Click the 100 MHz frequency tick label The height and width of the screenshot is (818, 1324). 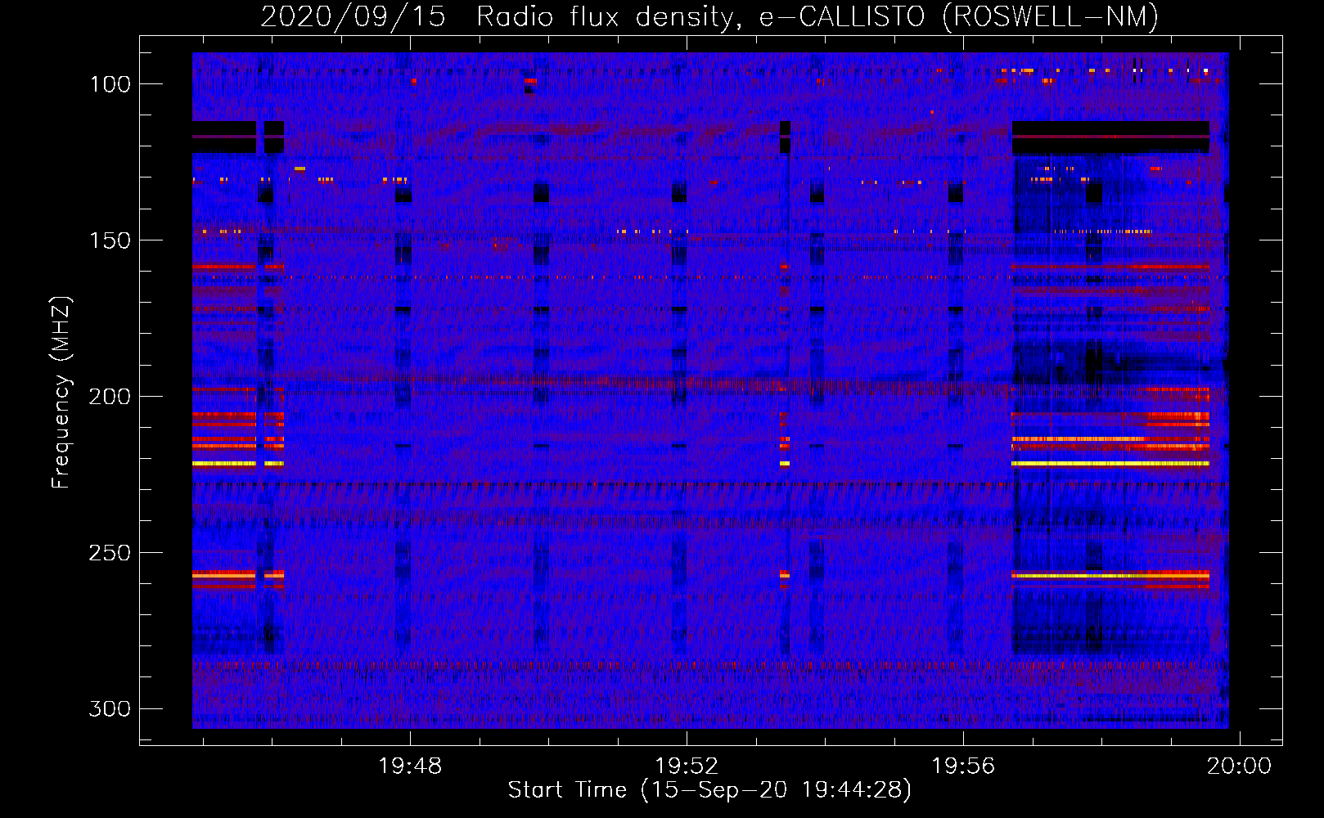pos(110,84)
